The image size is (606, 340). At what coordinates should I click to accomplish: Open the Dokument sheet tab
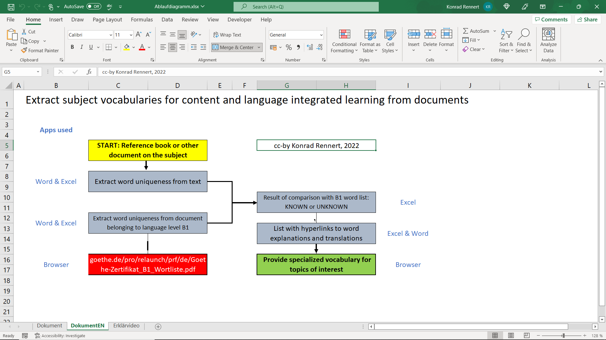pyautogui.click(x=50, y=326)
